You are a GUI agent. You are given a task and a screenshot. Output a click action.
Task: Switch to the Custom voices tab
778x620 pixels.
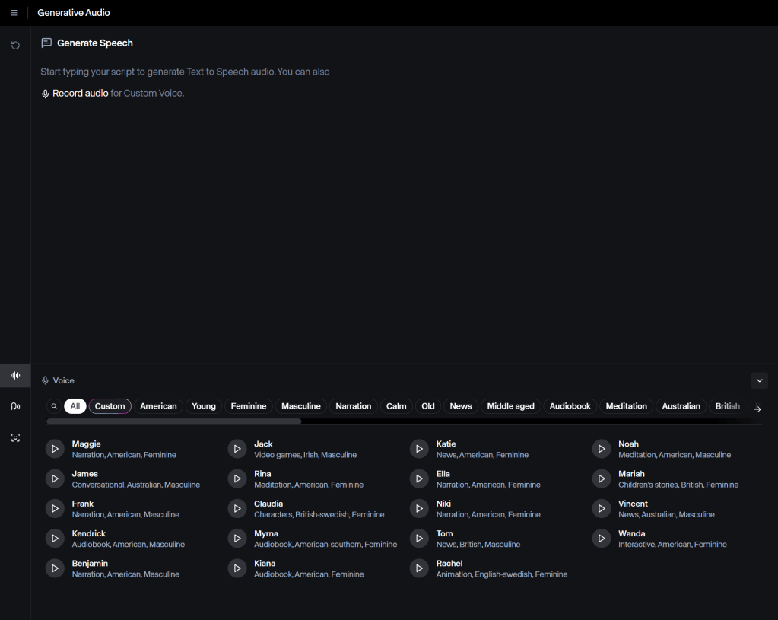[110, 406]
